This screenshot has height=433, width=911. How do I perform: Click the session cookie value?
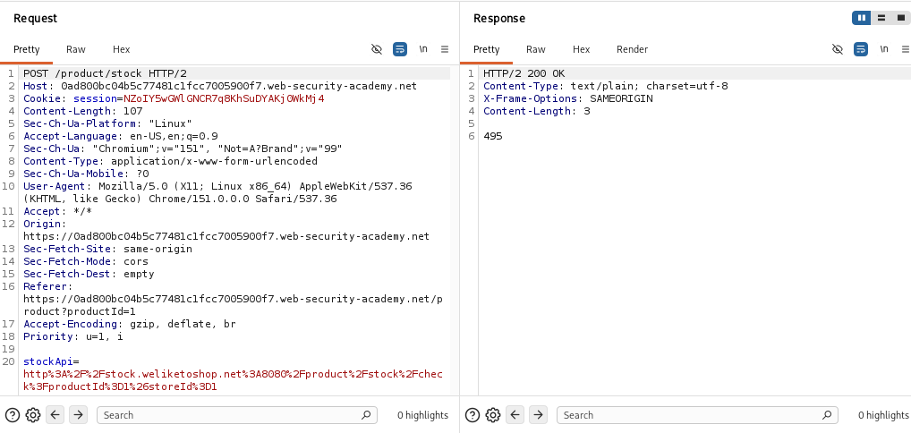[x=224, y=98]
